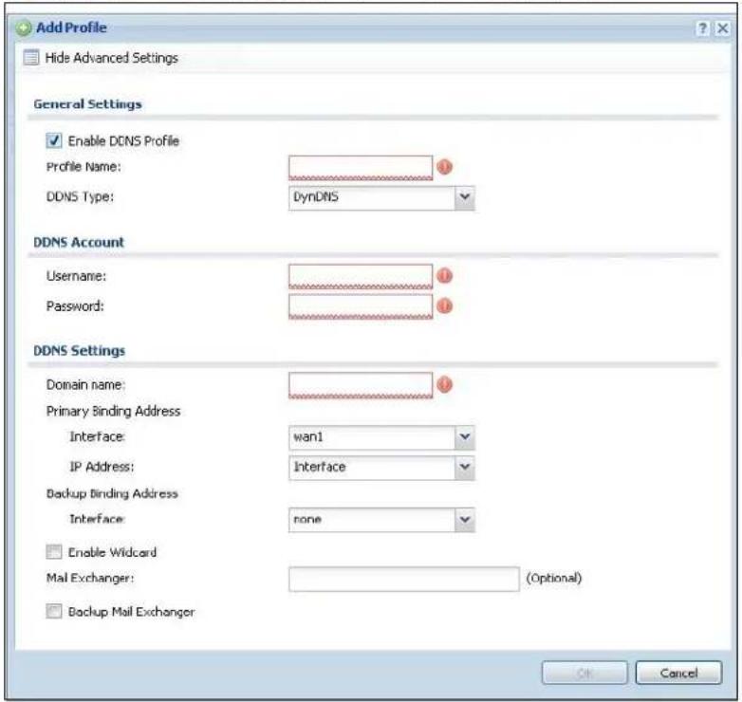Click Hide Advanced Settings link
742x702 pixels.
[x=112, y=58]
